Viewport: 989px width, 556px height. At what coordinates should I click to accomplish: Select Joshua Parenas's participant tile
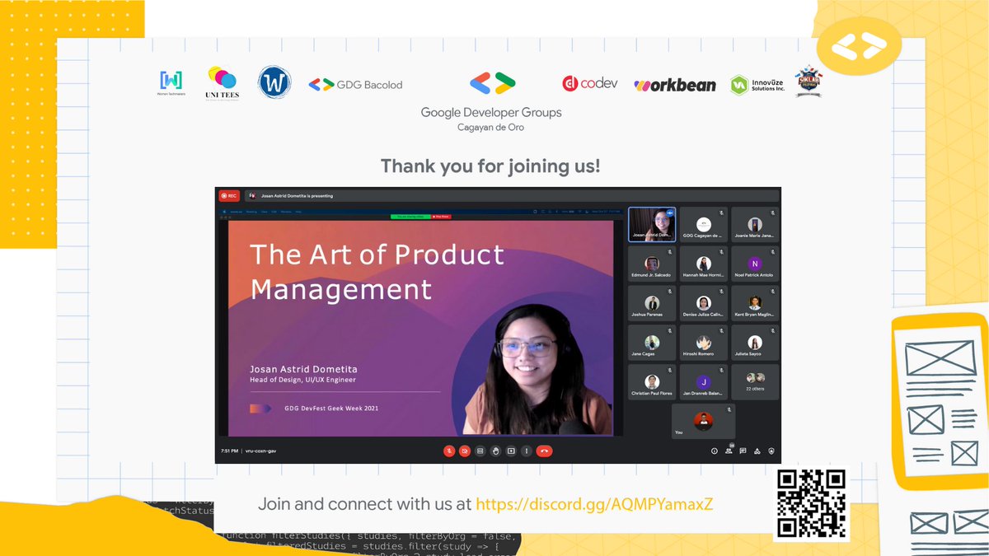pos(652,303)
